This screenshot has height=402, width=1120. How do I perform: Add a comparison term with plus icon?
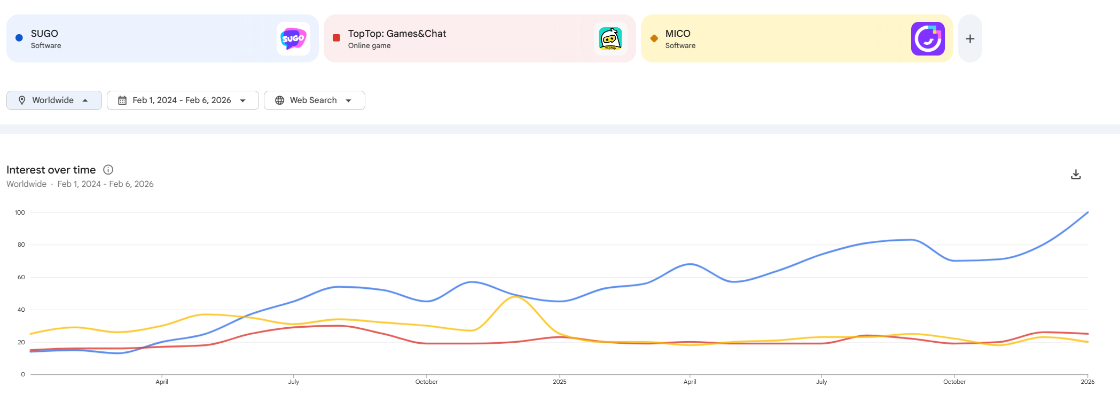point(970,38)
